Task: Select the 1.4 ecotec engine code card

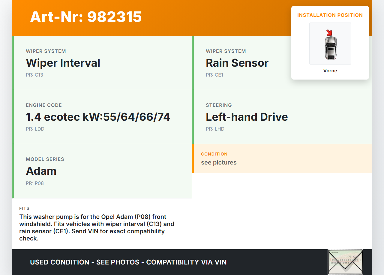Action: 102,117
